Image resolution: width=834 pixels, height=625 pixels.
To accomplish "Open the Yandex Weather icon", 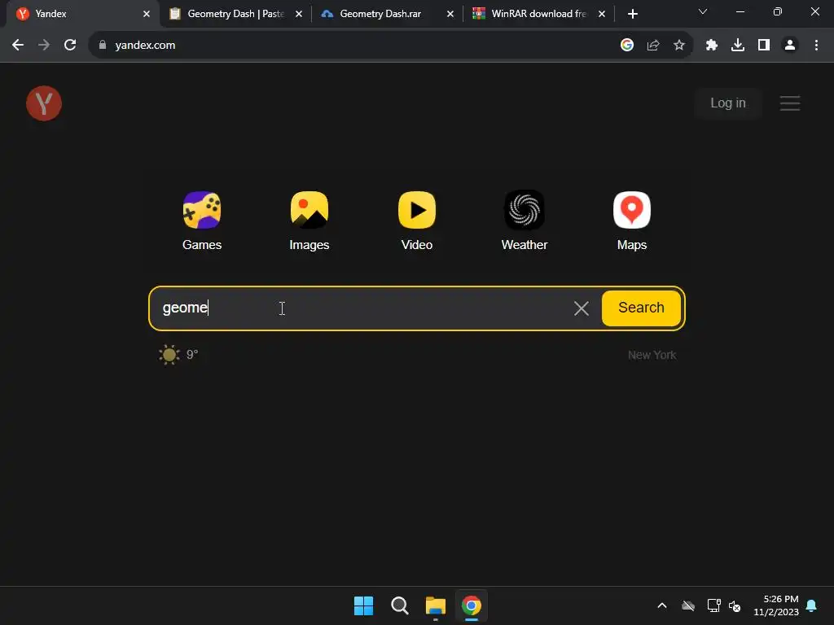I will coord(525,210).
